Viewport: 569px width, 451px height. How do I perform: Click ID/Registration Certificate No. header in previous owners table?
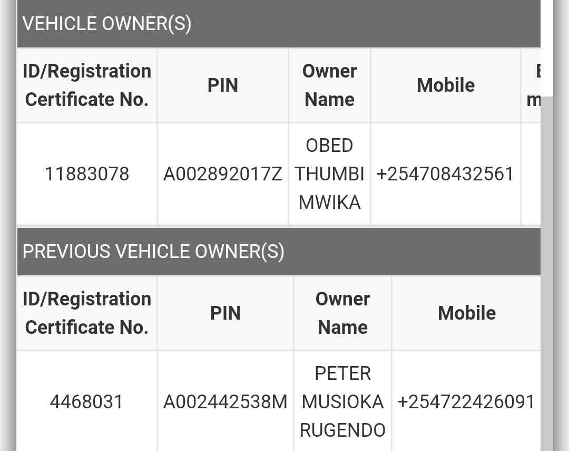coord(87,313)
